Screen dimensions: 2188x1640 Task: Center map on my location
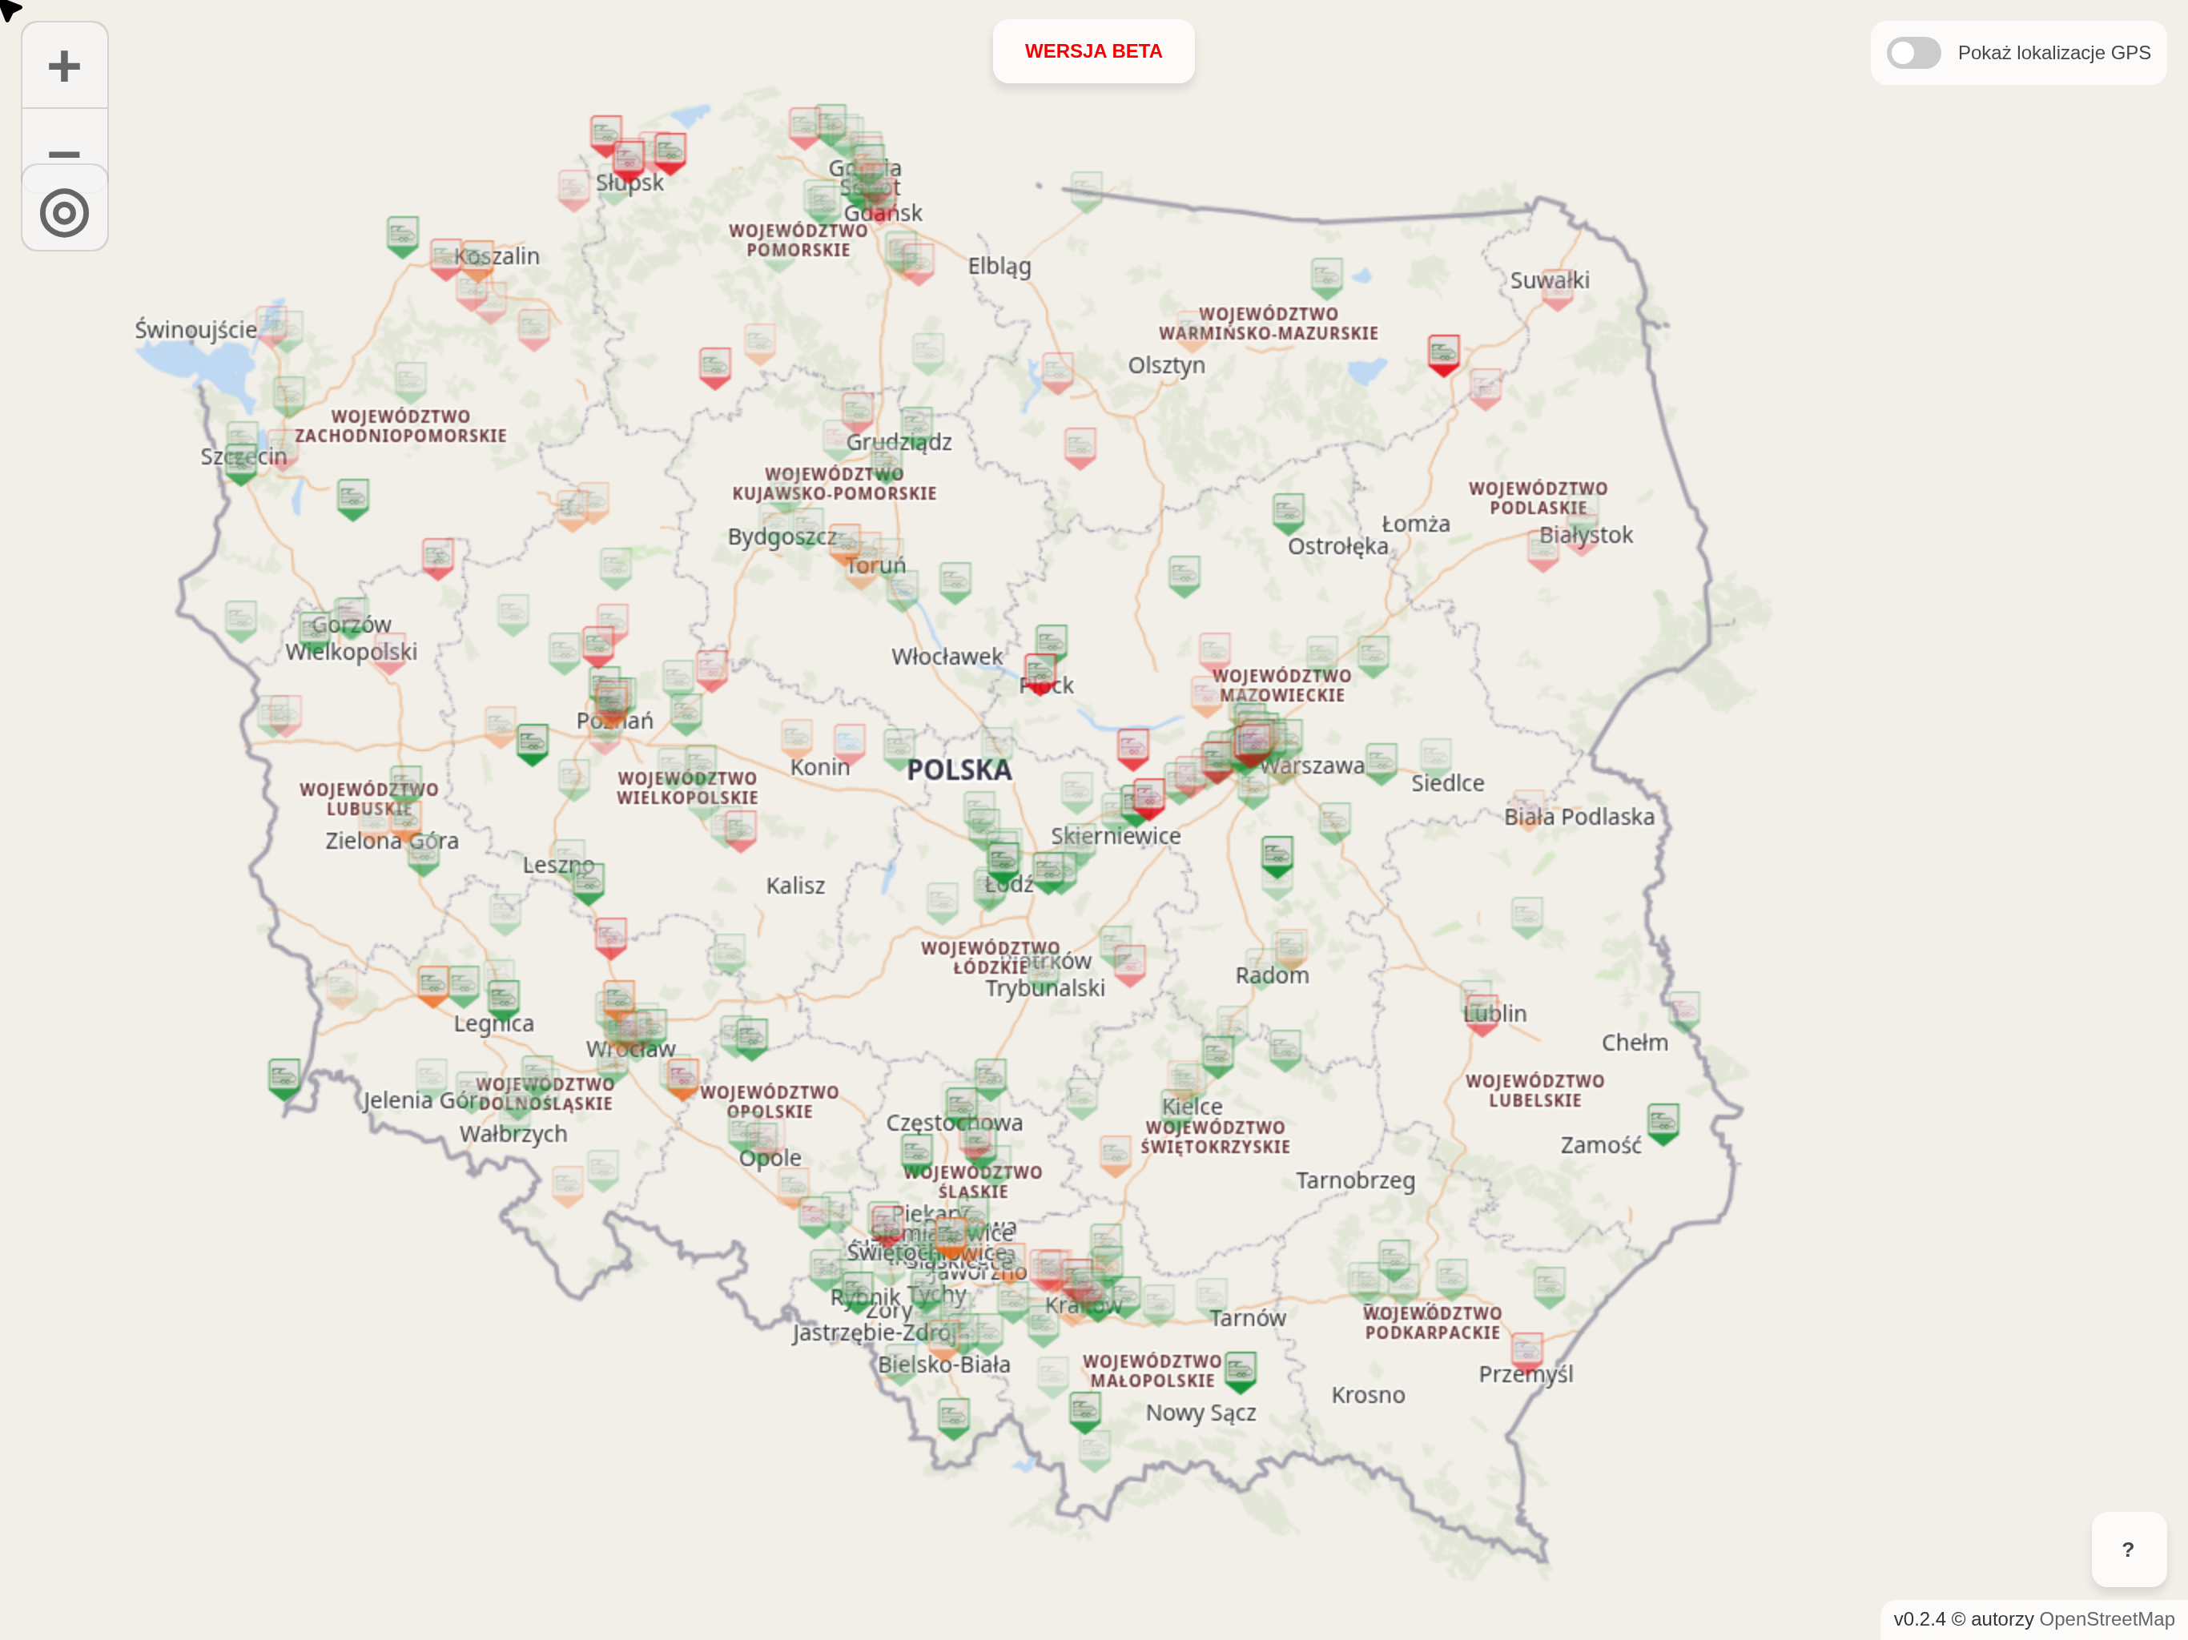[x=64, y=214]
